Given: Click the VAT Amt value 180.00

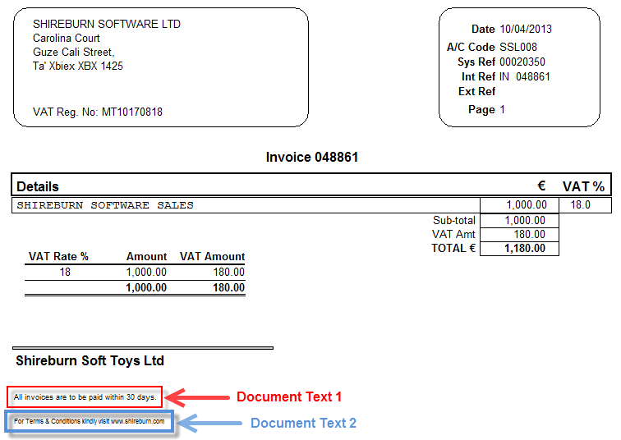Looking at the screenshot, I should pos(530,234).
